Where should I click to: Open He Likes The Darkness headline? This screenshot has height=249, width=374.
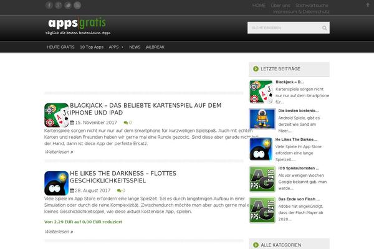123,177
